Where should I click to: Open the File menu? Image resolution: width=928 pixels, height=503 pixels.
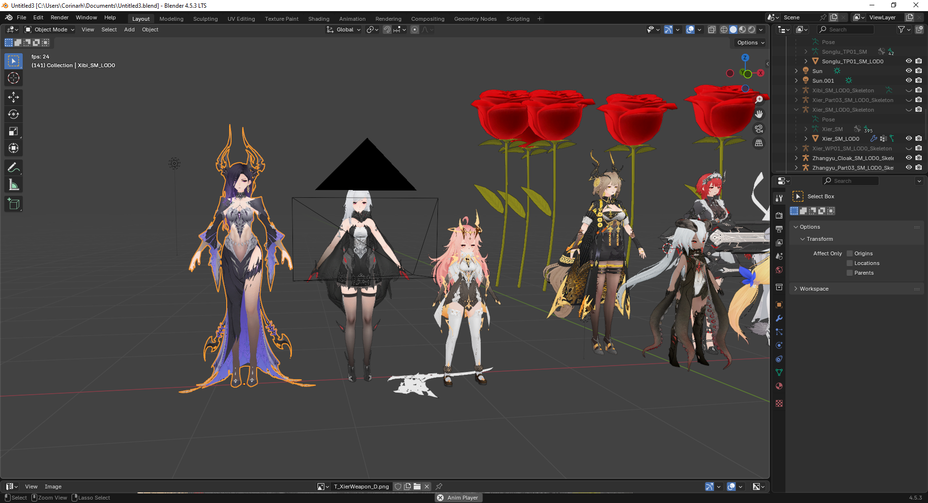pos(21,17)
